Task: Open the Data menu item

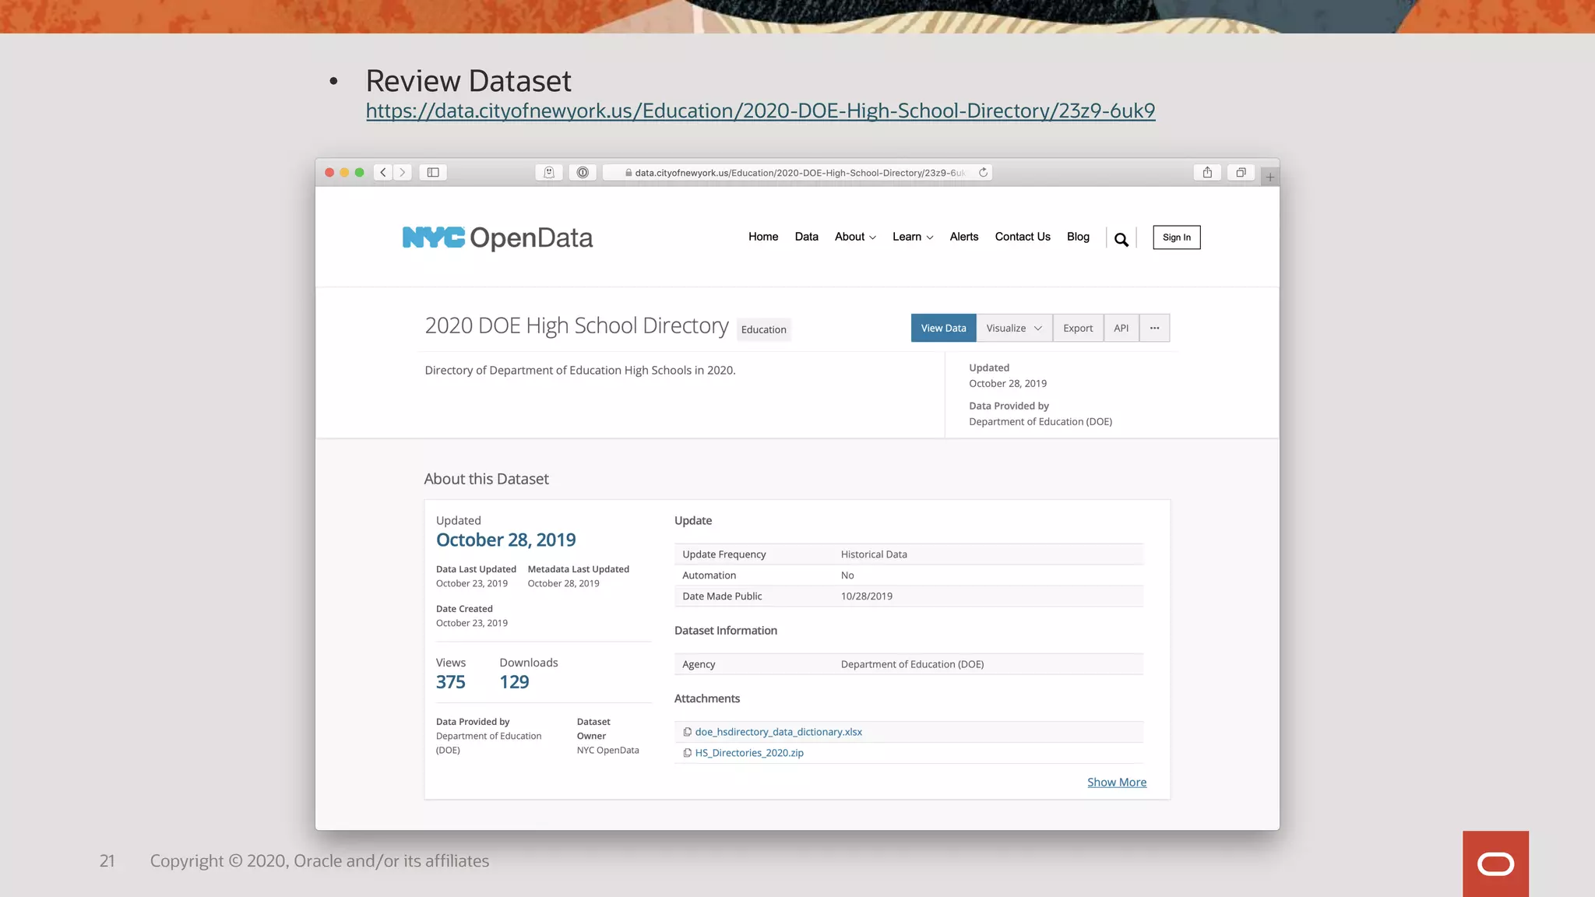Action: click(807, 237)
